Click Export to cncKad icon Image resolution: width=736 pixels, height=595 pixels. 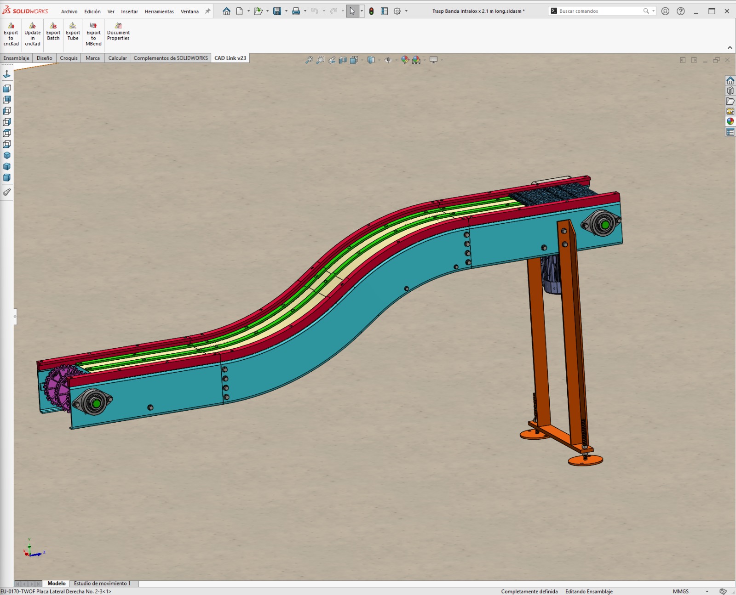11,34
